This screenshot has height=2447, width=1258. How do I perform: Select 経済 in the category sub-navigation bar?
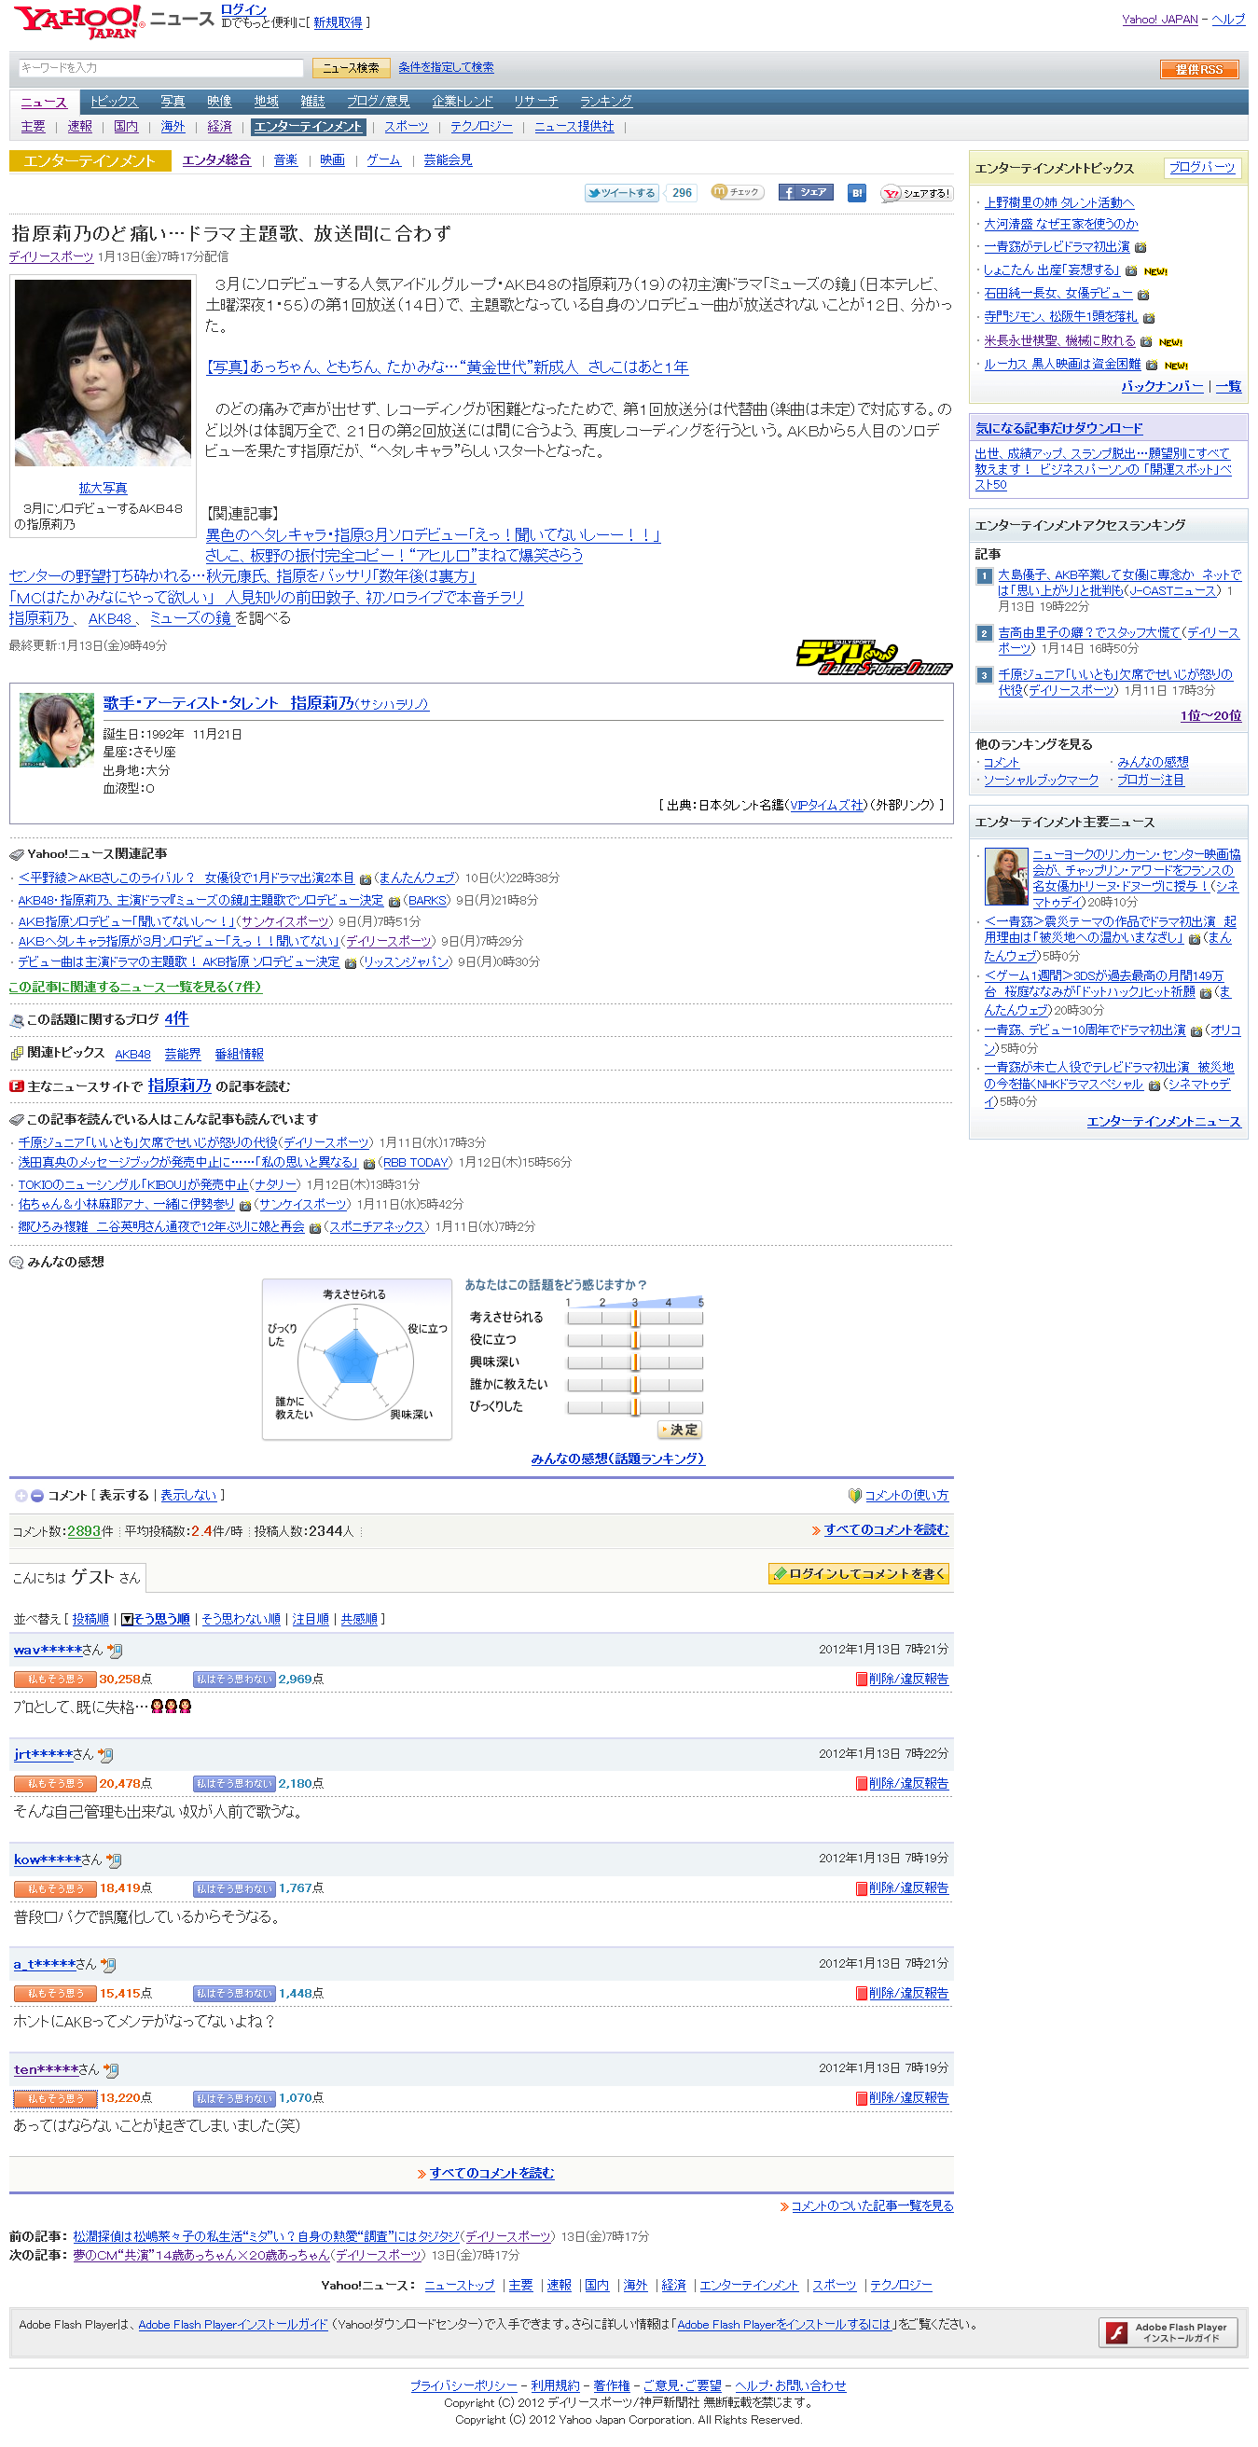tap(219, 126)
